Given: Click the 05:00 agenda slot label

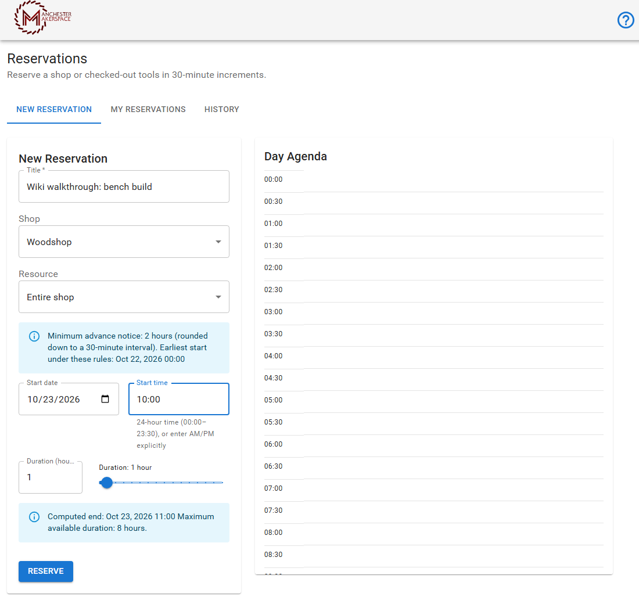Looking at the screenshot, I should click(x=273, y=400).
